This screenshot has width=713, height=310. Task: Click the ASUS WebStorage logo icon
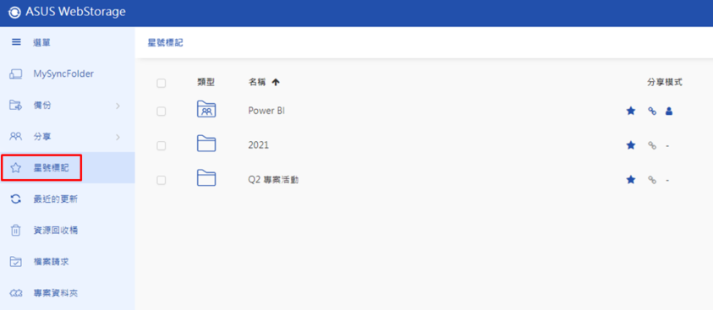(15, 13)
